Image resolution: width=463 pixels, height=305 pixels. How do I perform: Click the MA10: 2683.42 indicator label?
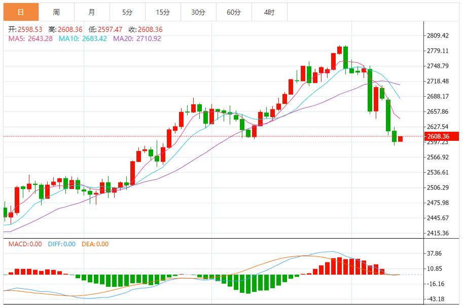[83, 39]
